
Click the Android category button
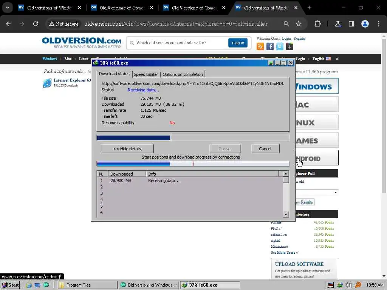(x=317, y=158)
